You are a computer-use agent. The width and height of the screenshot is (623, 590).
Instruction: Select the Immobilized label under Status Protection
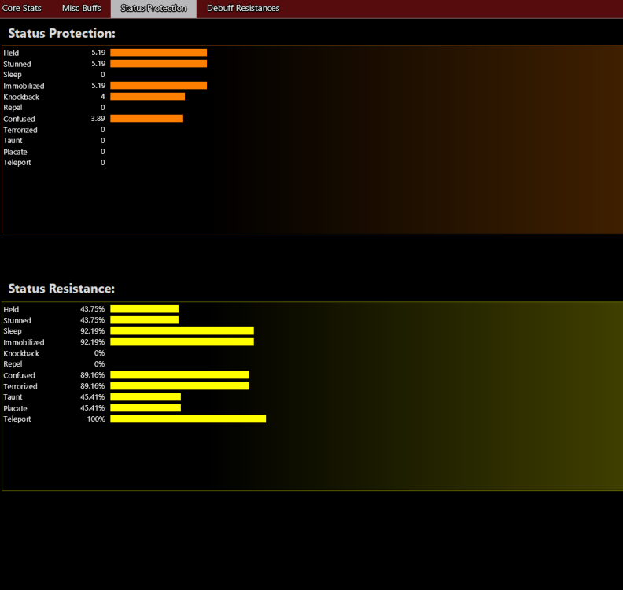[24, 86]
